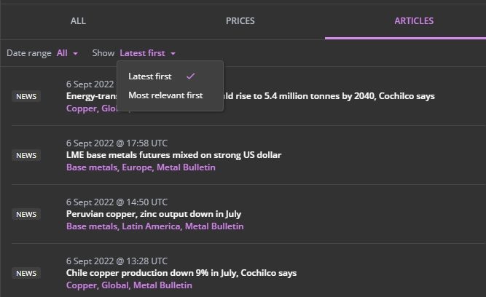Open Chile copper production down 9% article
Image resolution: width=486 pixels, height=297 pixels.
[181, 273]
